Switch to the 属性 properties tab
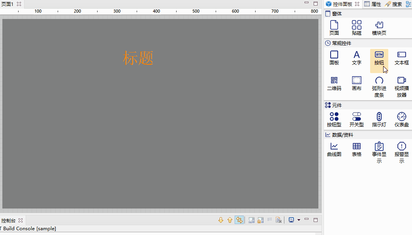Screen dimensions: 412x235 pyautogui.click(x=372, y=4)
